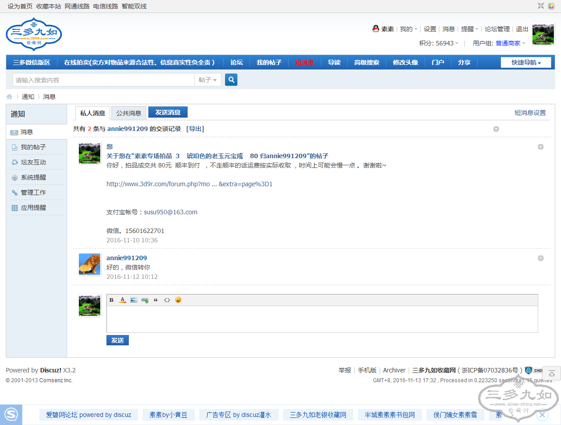Open the style switcher color icon
561x425 pixels.
(x=551, y=6)
